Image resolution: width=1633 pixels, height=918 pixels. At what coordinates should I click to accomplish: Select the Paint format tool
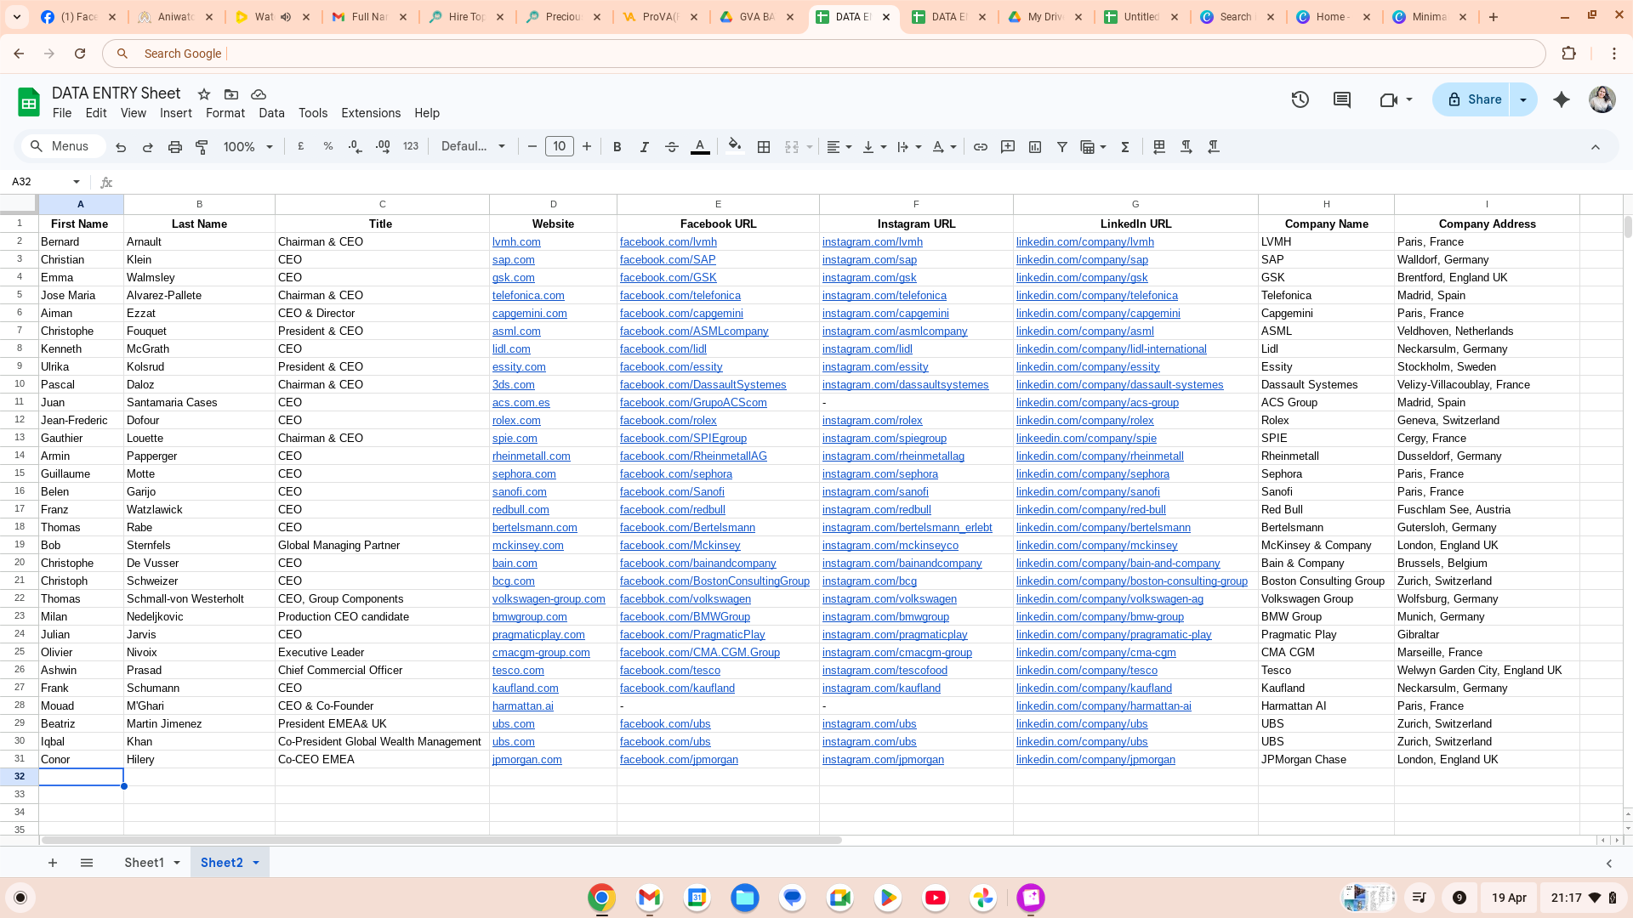coord(202,147)
